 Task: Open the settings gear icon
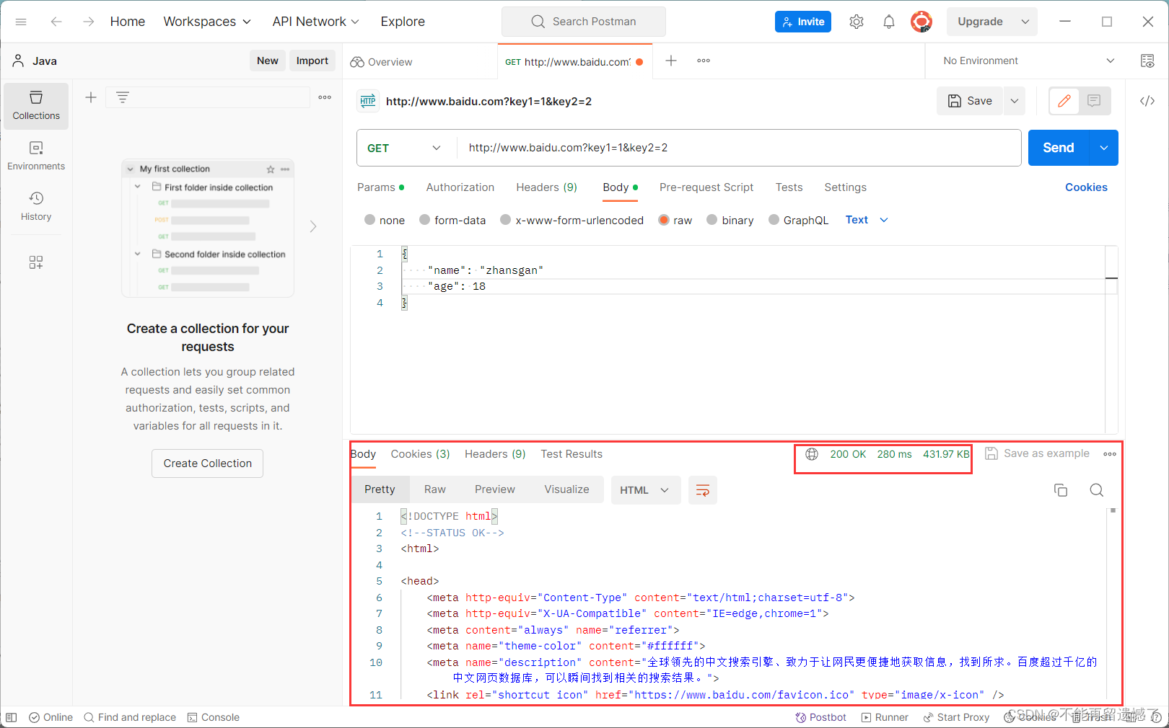point(857,22)
